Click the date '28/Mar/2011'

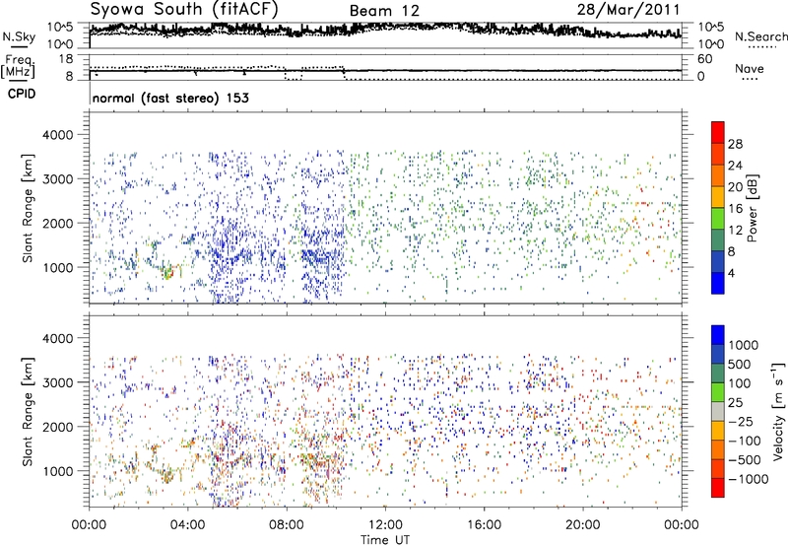[x=628, y=10]
